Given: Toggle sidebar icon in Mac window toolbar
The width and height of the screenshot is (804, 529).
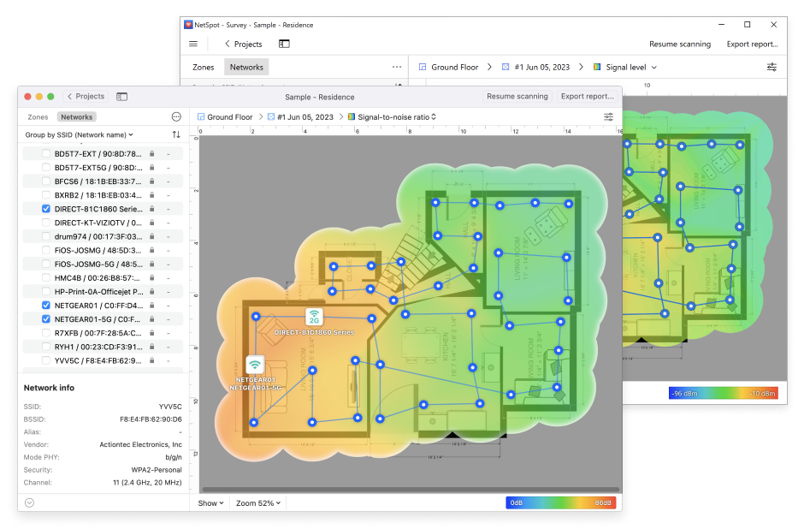Looking at the screenshot, I should point(122,97).
